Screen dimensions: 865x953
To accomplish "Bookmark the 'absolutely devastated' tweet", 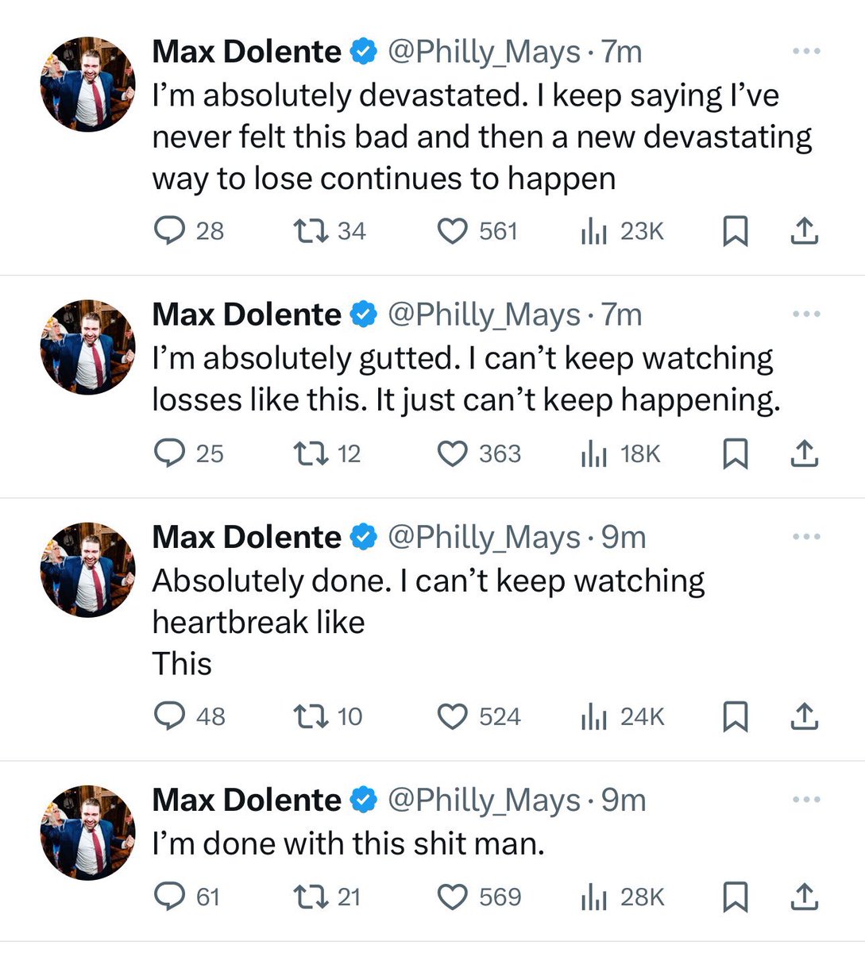I will tap(736, 231).
